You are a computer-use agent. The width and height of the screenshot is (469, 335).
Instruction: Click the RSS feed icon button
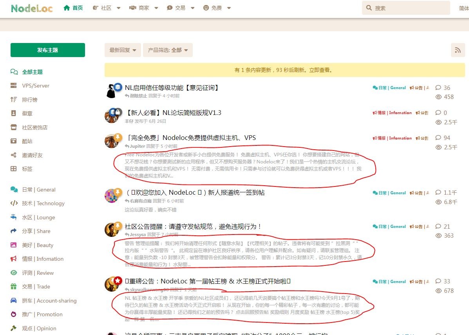[458, 50]
